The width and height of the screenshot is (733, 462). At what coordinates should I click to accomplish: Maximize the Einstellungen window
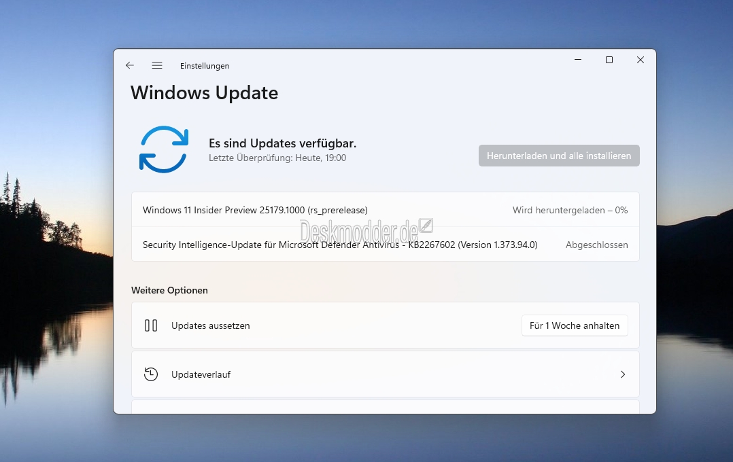pyautogui.click(x=609, y=60)
